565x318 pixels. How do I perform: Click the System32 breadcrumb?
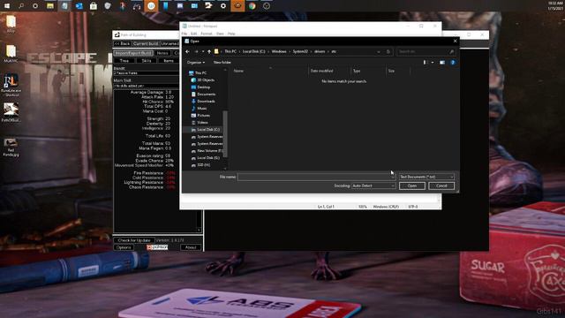(x=300, y=51)
